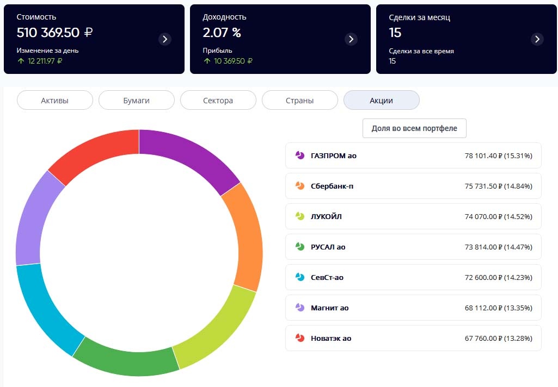
Task: Click the value 72 600.00 ₽ (14.23%)
Action: tap(498, 278)
